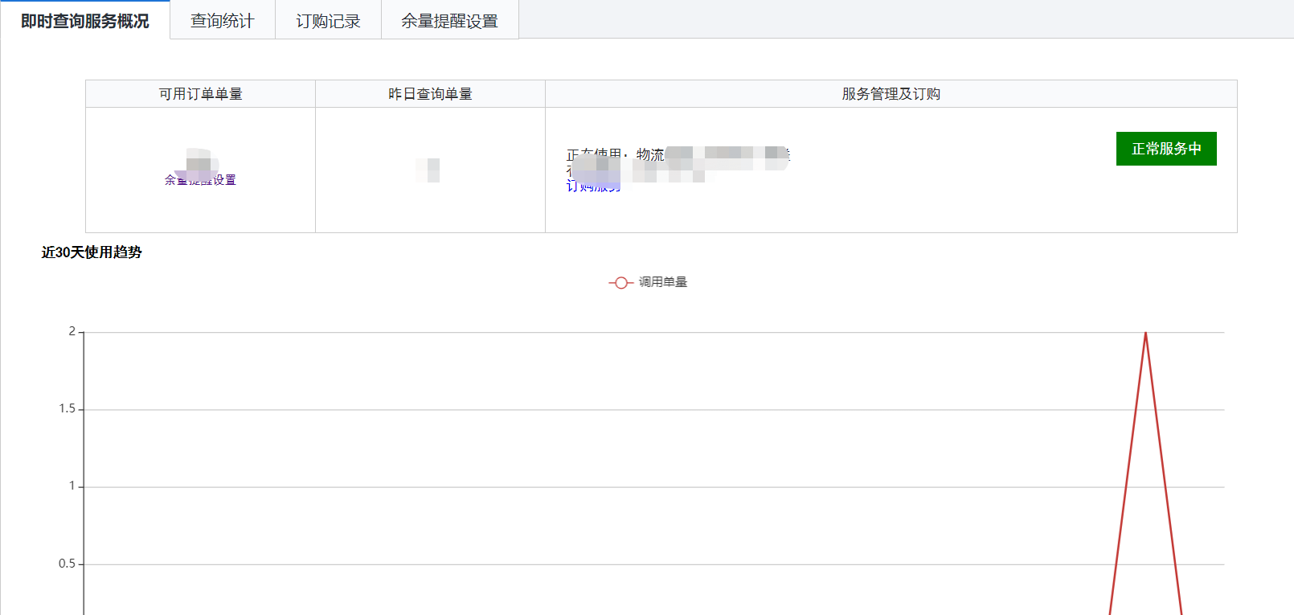Image resolution: width=1294 pixels, height=615 pixels.
Task: Go to the 订购记录 tab
Action: [x=328, y=21]
